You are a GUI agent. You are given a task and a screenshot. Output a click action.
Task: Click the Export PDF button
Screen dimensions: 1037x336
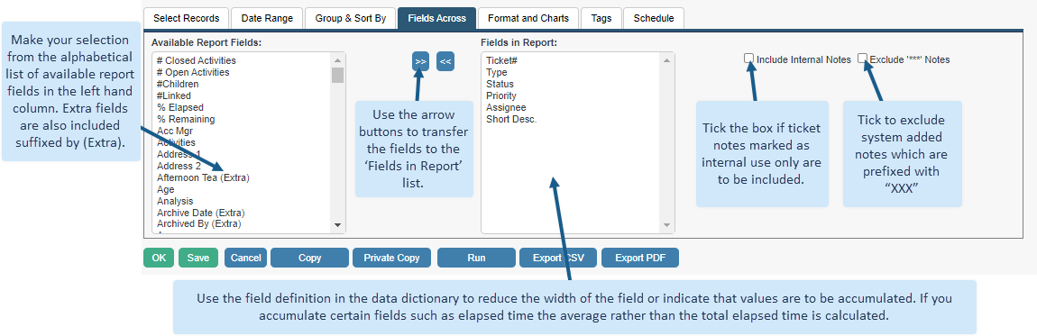tap(639, 259)
